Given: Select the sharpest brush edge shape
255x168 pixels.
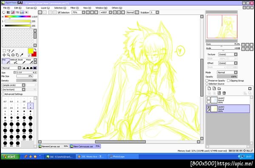Looking at the screenshot, I should [x=24, y=68].
